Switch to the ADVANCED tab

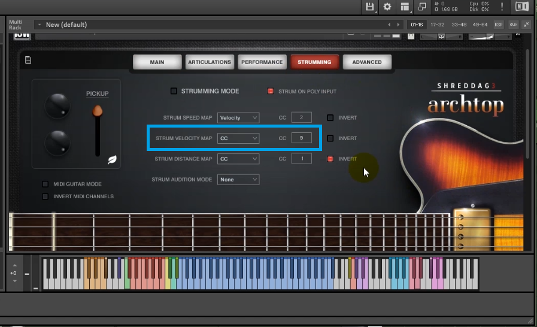tap(367, 62)
